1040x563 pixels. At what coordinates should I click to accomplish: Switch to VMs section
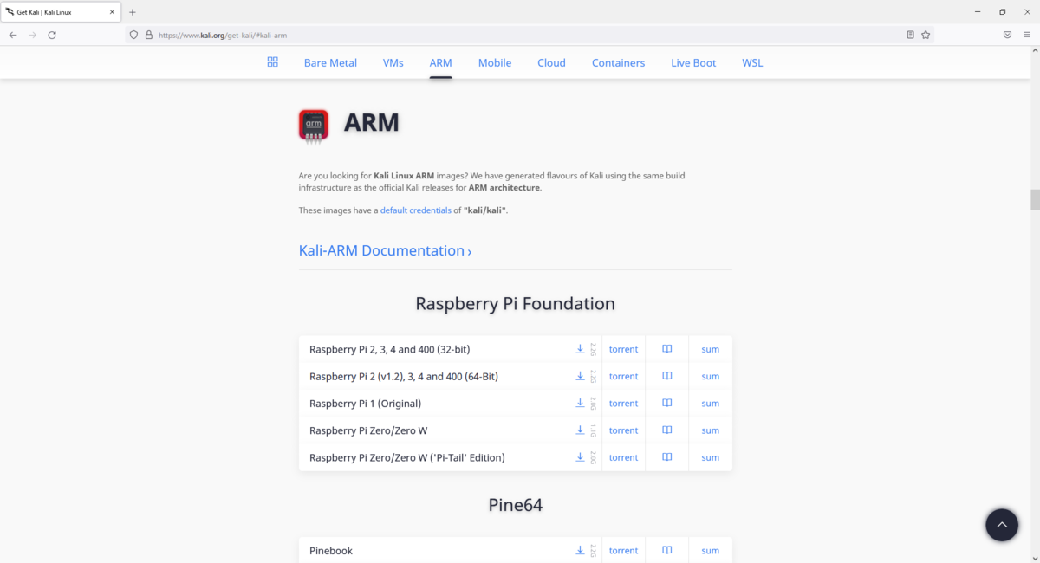pos(393,62)
